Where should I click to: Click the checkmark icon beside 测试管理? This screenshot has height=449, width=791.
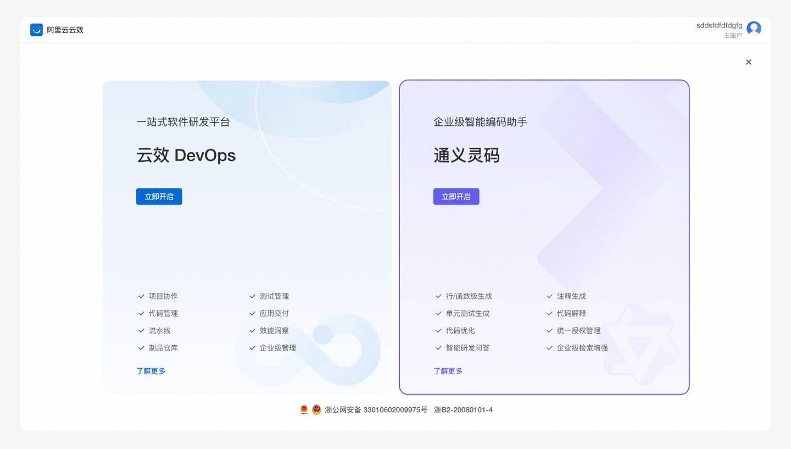252,296
